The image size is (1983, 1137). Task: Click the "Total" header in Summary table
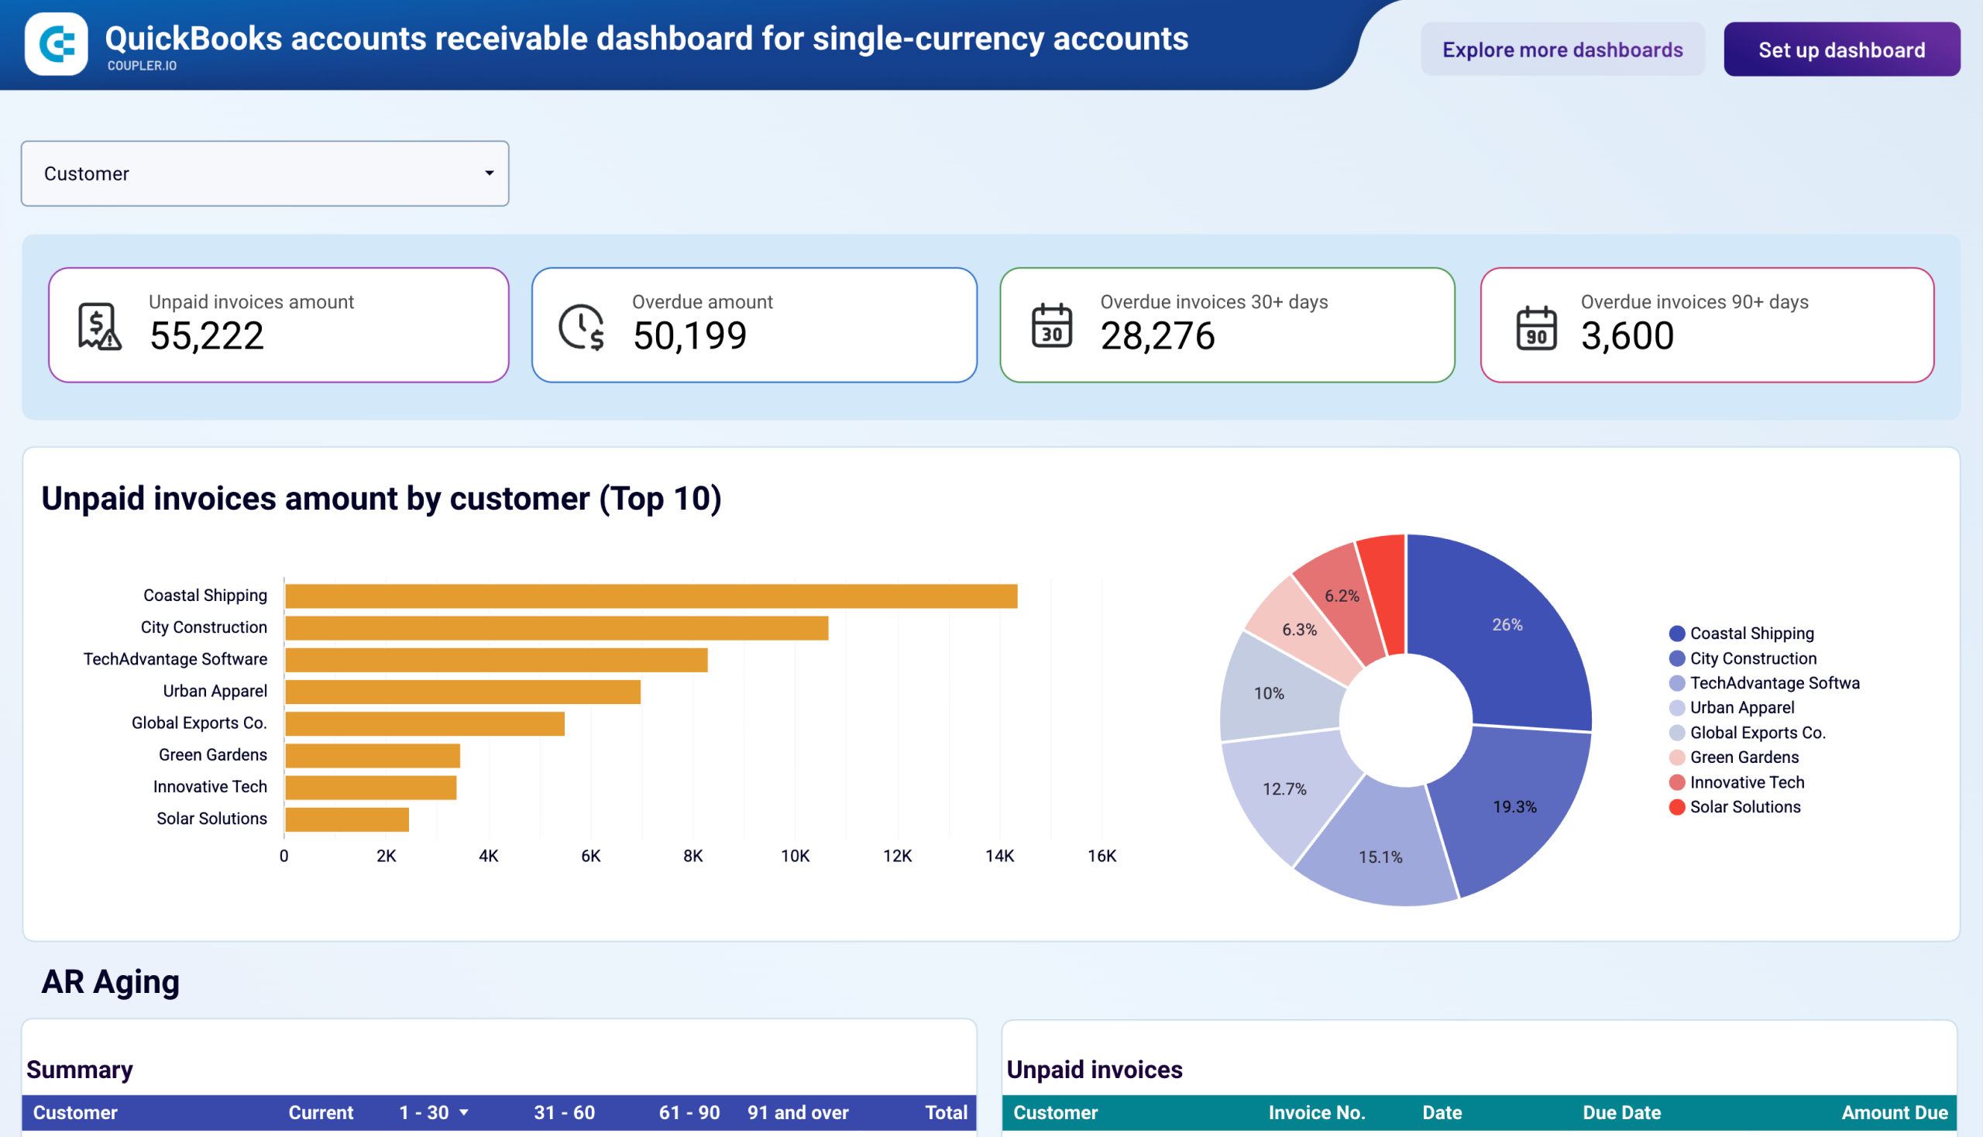(947, 1112)
